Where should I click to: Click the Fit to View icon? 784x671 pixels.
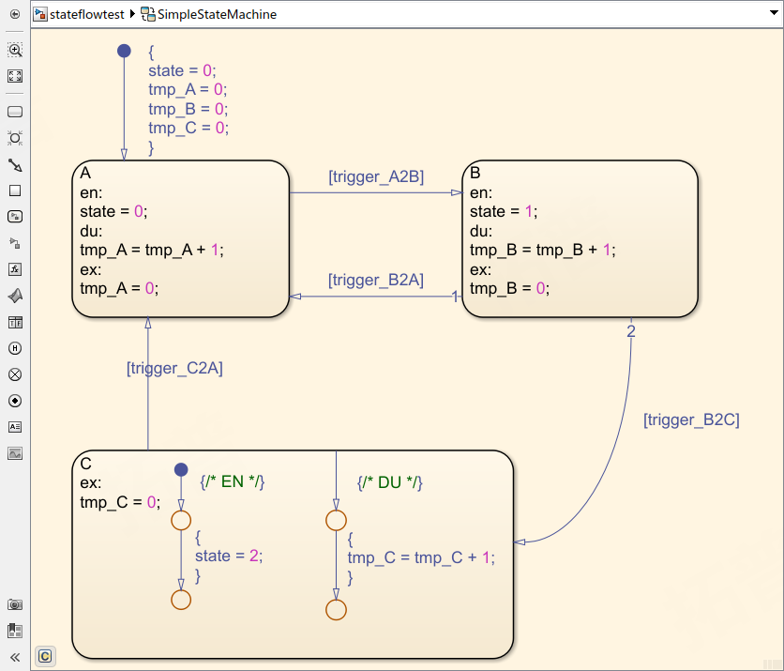(15, 76)
